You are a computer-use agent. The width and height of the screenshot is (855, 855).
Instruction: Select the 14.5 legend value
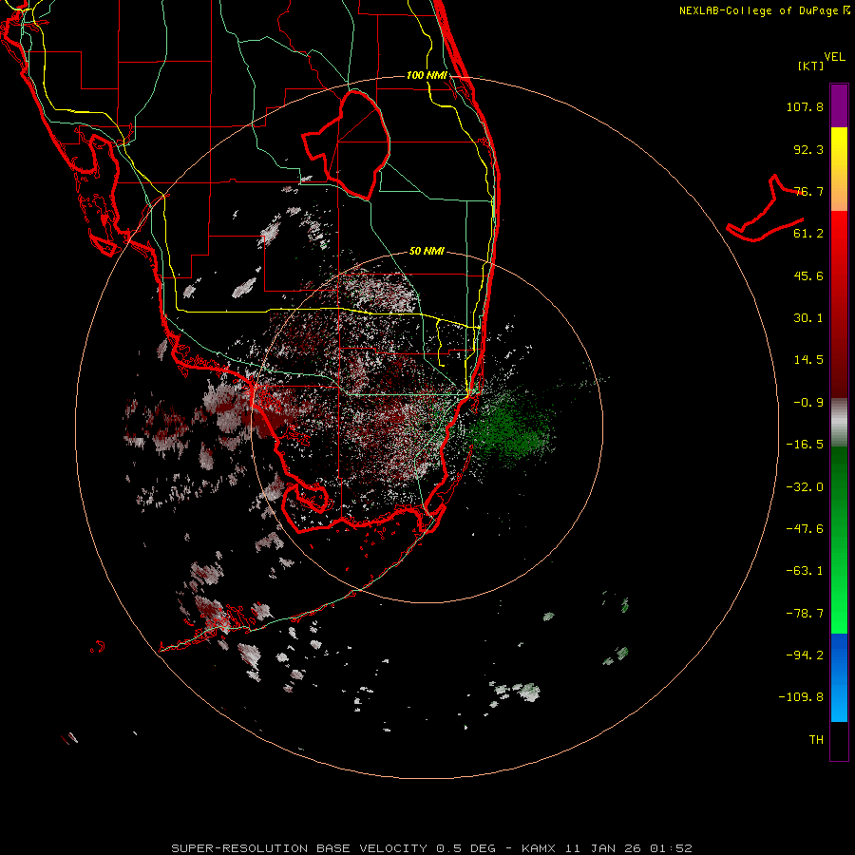click(808, 360)
